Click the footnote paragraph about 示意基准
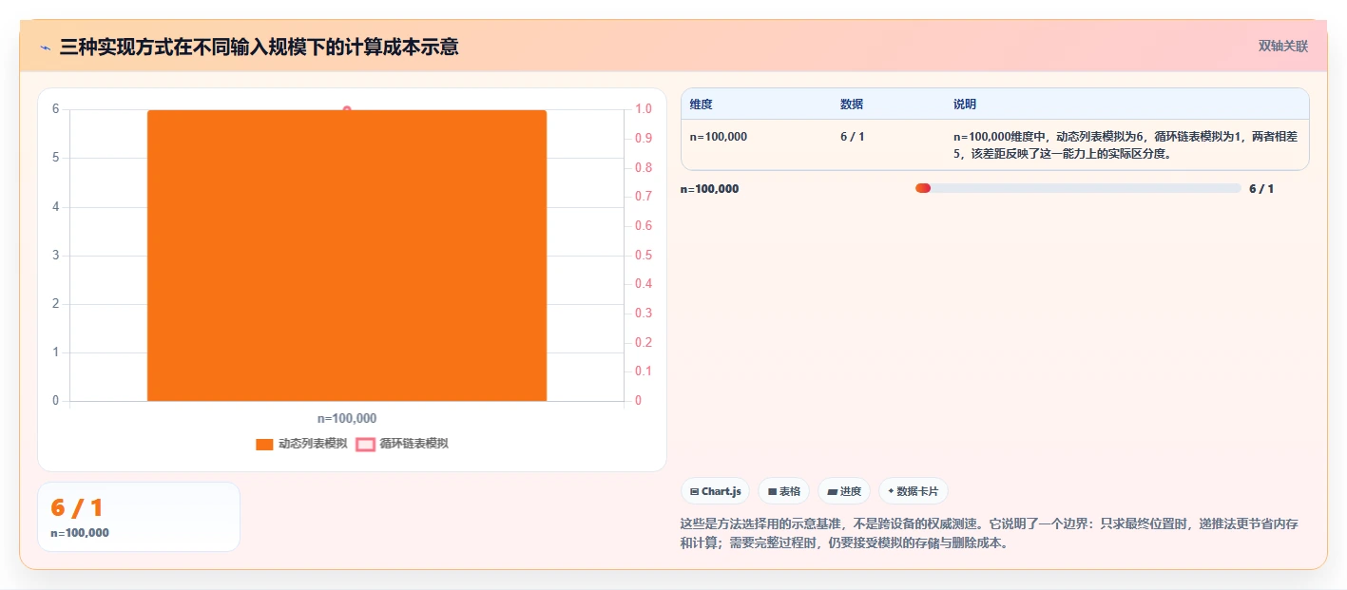The image size is (1347, 590). click(990, 534)
